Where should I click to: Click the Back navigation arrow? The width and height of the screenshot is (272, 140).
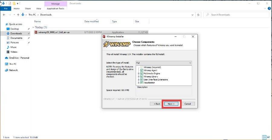[x=4, y=15]
